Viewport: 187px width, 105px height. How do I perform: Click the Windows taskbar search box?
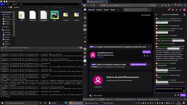pyautogui.click(x=21, y=103)
